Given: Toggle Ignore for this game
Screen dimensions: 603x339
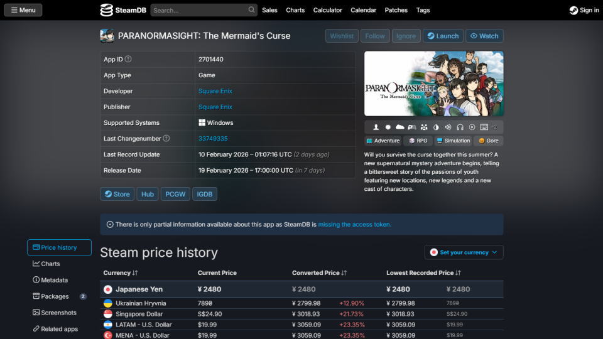Looking at the screenshot, I should tap(406, 36).
